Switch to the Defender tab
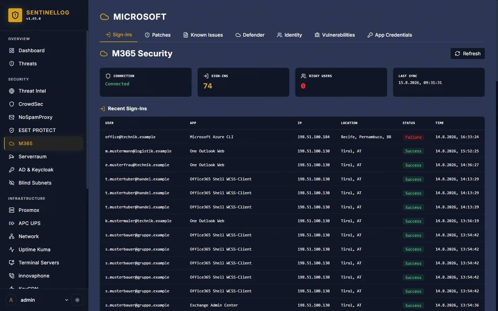 (250, 35)
